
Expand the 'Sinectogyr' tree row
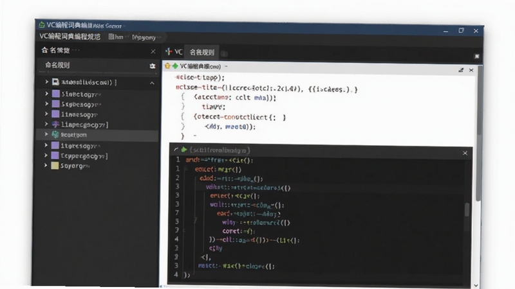46,94
